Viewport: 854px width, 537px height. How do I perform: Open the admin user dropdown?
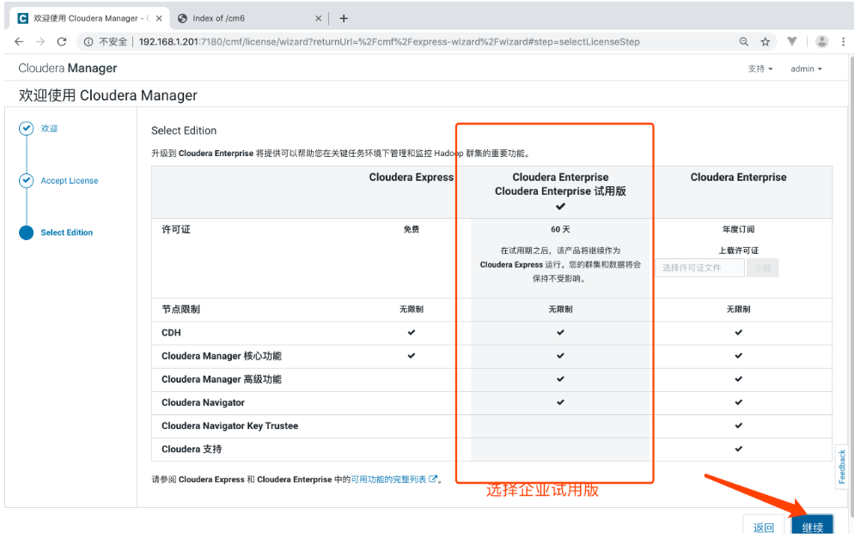pyautogui.click(x=806, y=69)
